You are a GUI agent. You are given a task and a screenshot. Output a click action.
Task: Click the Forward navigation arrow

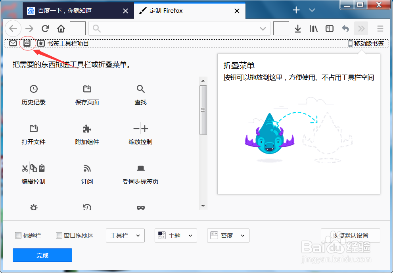coord(29,29)
